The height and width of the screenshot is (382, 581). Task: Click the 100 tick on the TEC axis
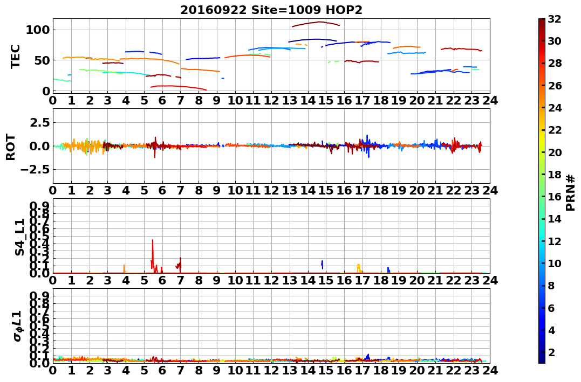37,30
